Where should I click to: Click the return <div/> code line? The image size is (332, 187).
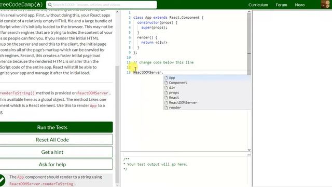[154, 43]
